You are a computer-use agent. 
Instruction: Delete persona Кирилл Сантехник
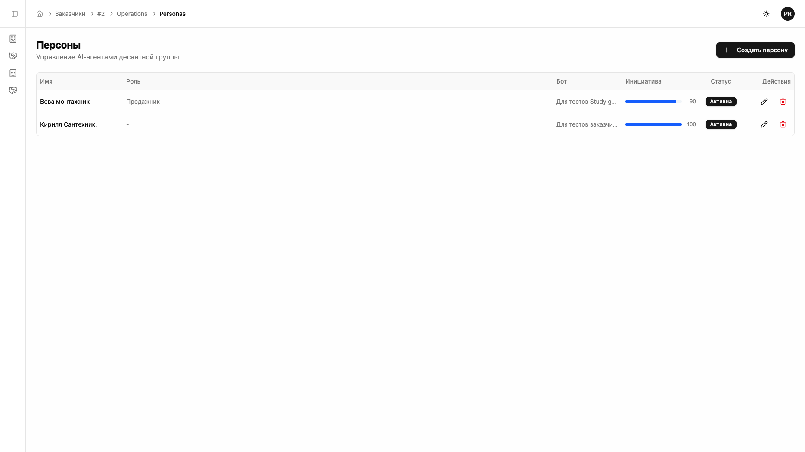783,124
